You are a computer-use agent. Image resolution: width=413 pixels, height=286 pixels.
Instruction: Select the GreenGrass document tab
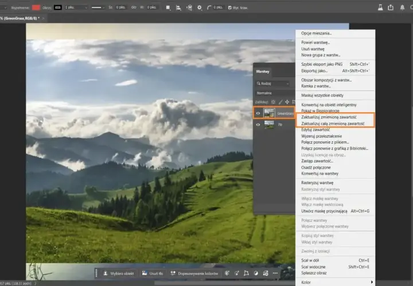pyautogui.click(x=20, y=18)
